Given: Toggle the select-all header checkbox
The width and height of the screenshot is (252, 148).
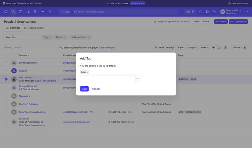Looking at the screenshot, I should point(6,55).
